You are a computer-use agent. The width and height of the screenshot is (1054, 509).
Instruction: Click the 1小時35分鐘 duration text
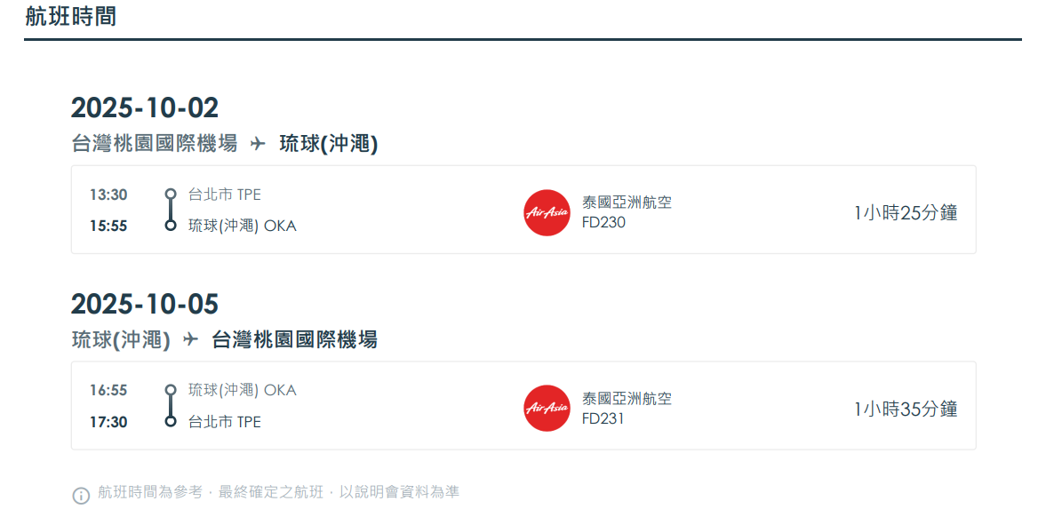click(905, 409)
